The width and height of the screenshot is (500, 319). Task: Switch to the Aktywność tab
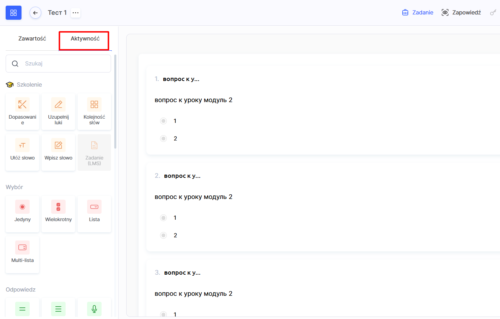click(85, 39)
